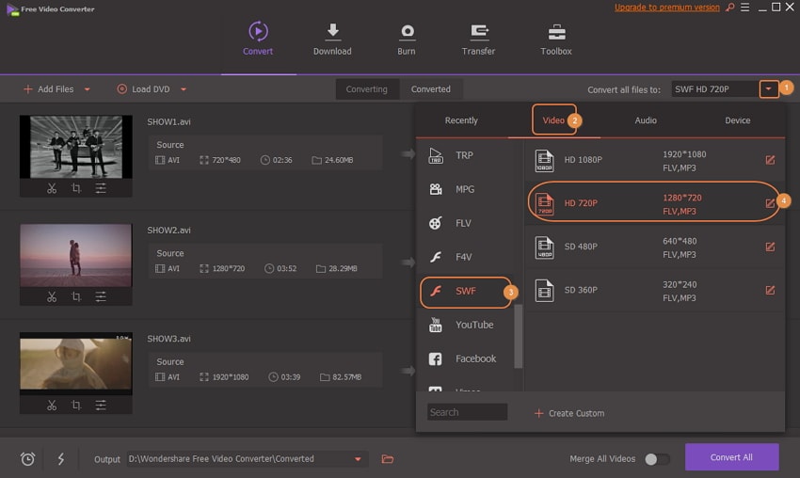The image size is (800, 478).
Task: Open the Convert section
Action: click(x=258, y=39)
